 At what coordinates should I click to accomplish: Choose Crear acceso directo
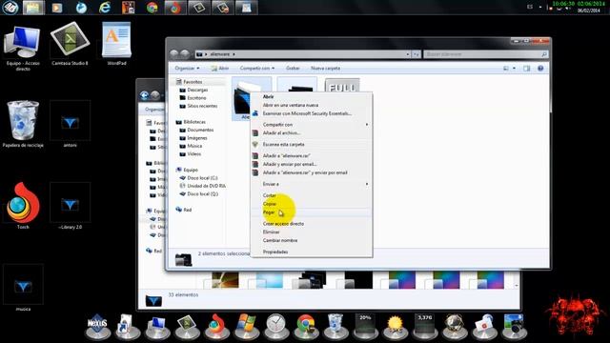tap(283, 224)
